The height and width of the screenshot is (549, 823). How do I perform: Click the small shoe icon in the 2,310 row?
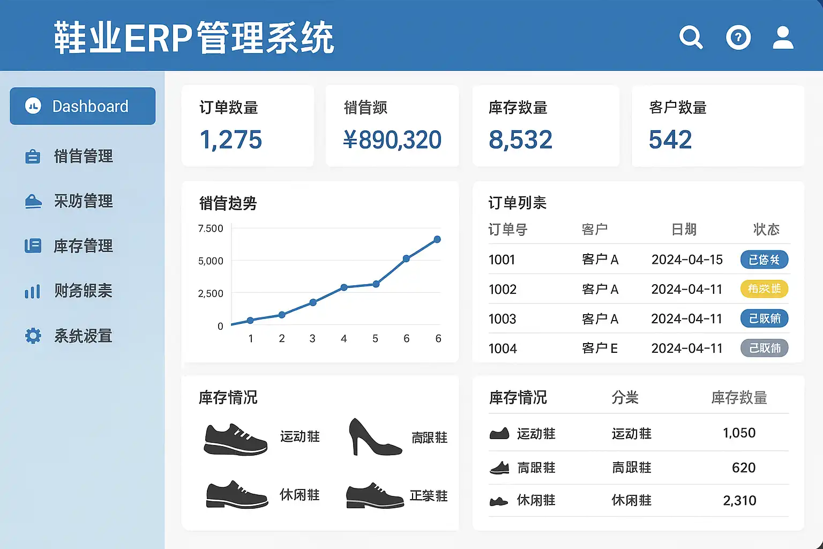pos(499,502)
